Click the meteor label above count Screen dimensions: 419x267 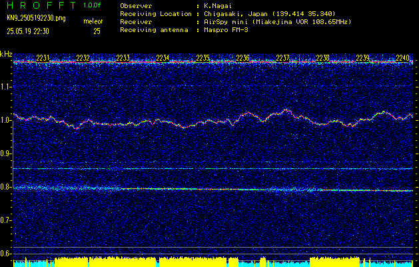tap(93, 21)
